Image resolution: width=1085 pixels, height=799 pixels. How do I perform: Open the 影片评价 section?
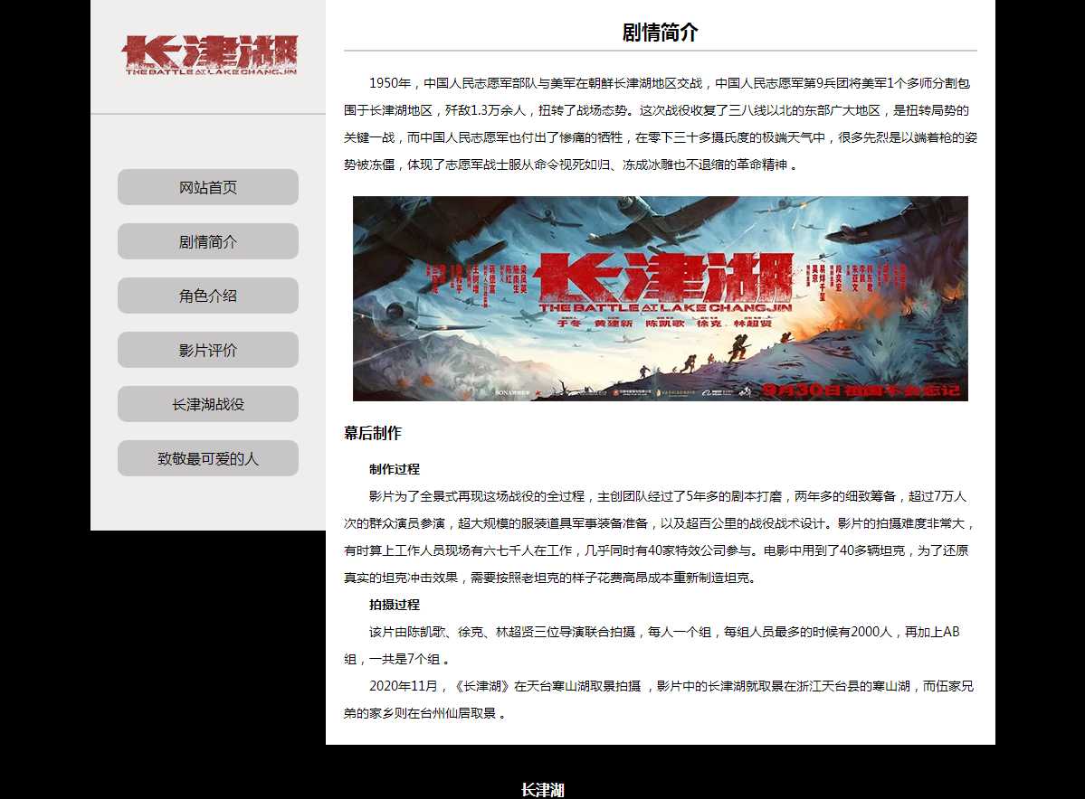(208, 350)
